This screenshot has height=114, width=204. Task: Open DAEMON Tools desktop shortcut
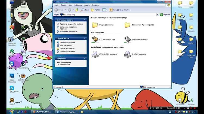click(23, 78)
